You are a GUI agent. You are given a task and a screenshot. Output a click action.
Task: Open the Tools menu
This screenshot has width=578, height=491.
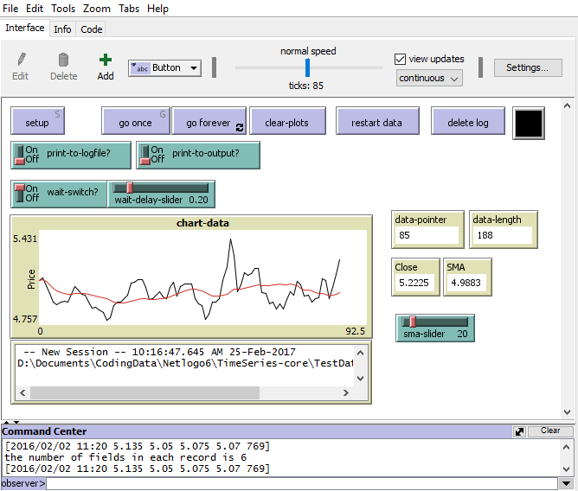pos(63,9)
